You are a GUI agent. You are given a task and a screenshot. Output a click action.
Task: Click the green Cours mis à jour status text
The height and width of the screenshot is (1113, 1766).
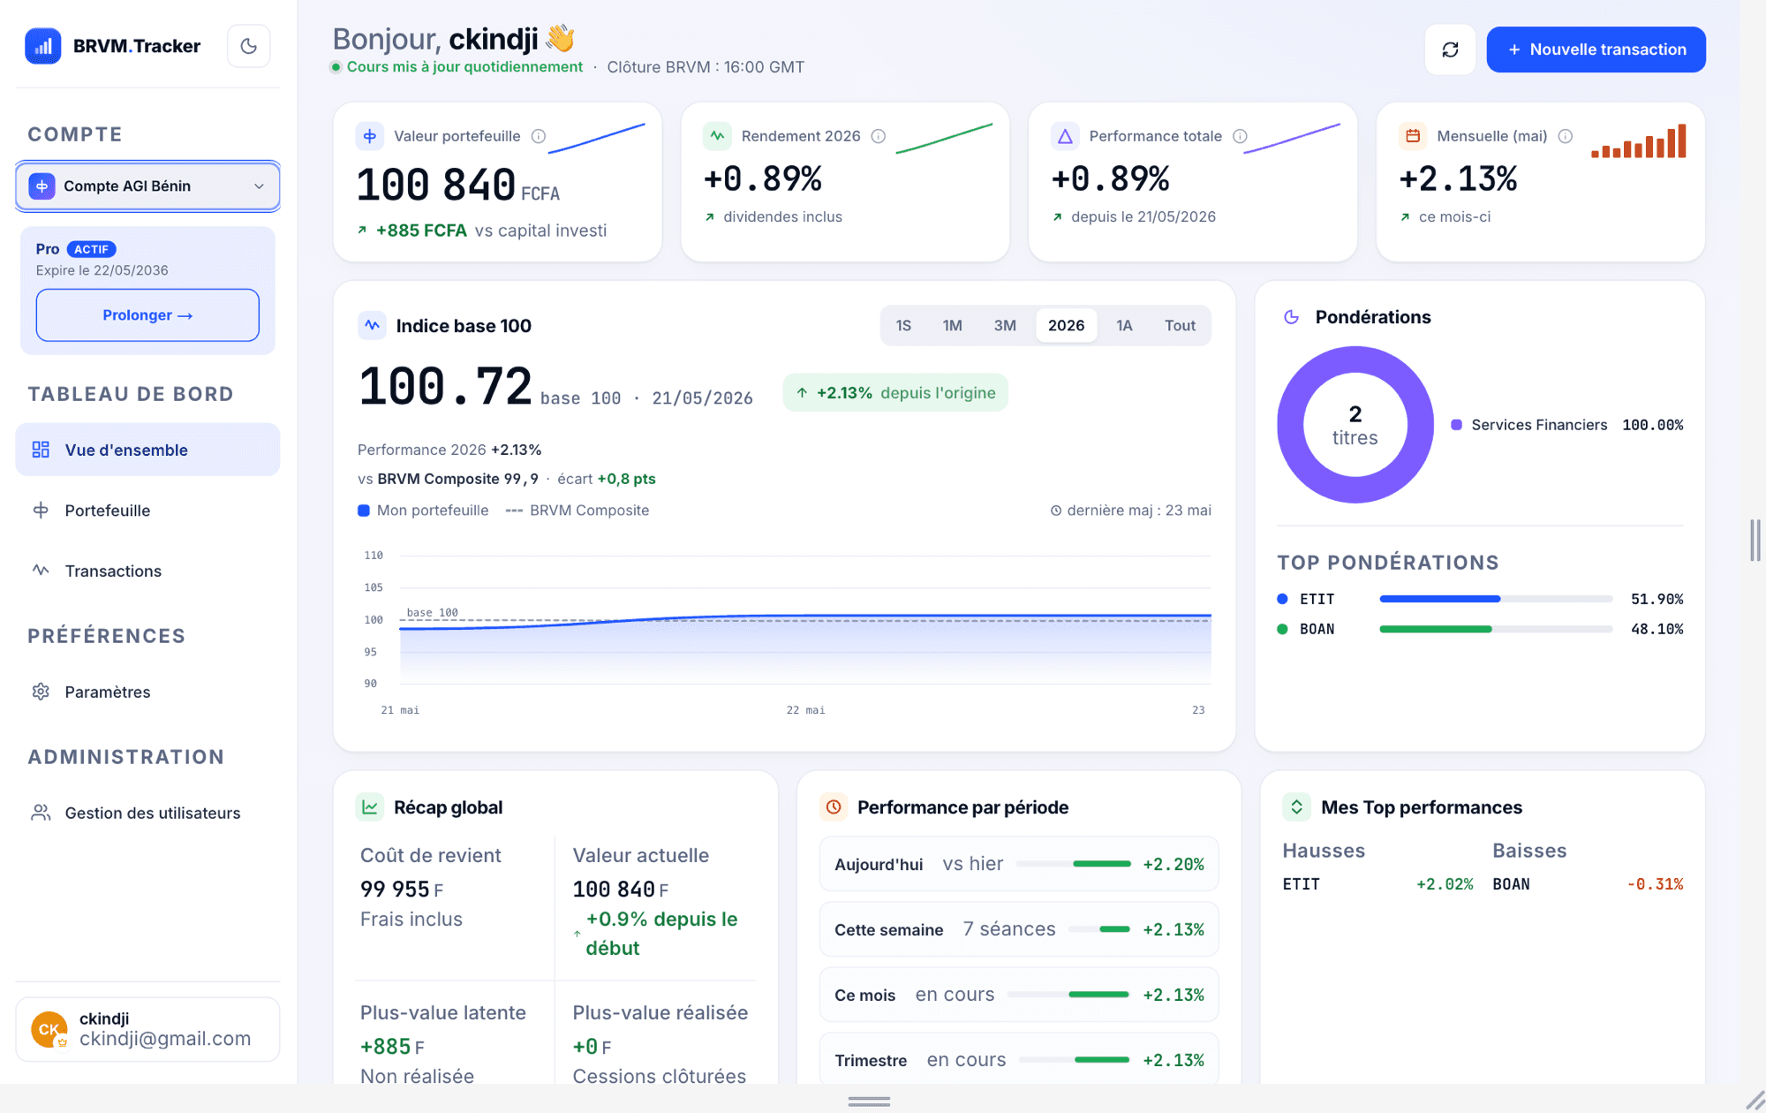coord(464,67)
